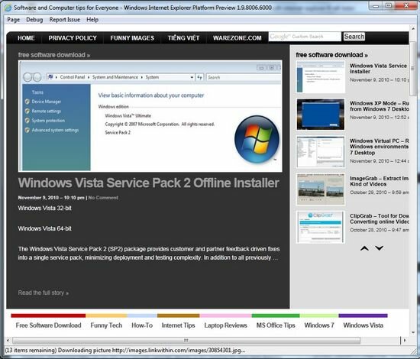The width and height of the screenshot is (420, 359).
Task: Click the Search button
Action: coord(354,37)
